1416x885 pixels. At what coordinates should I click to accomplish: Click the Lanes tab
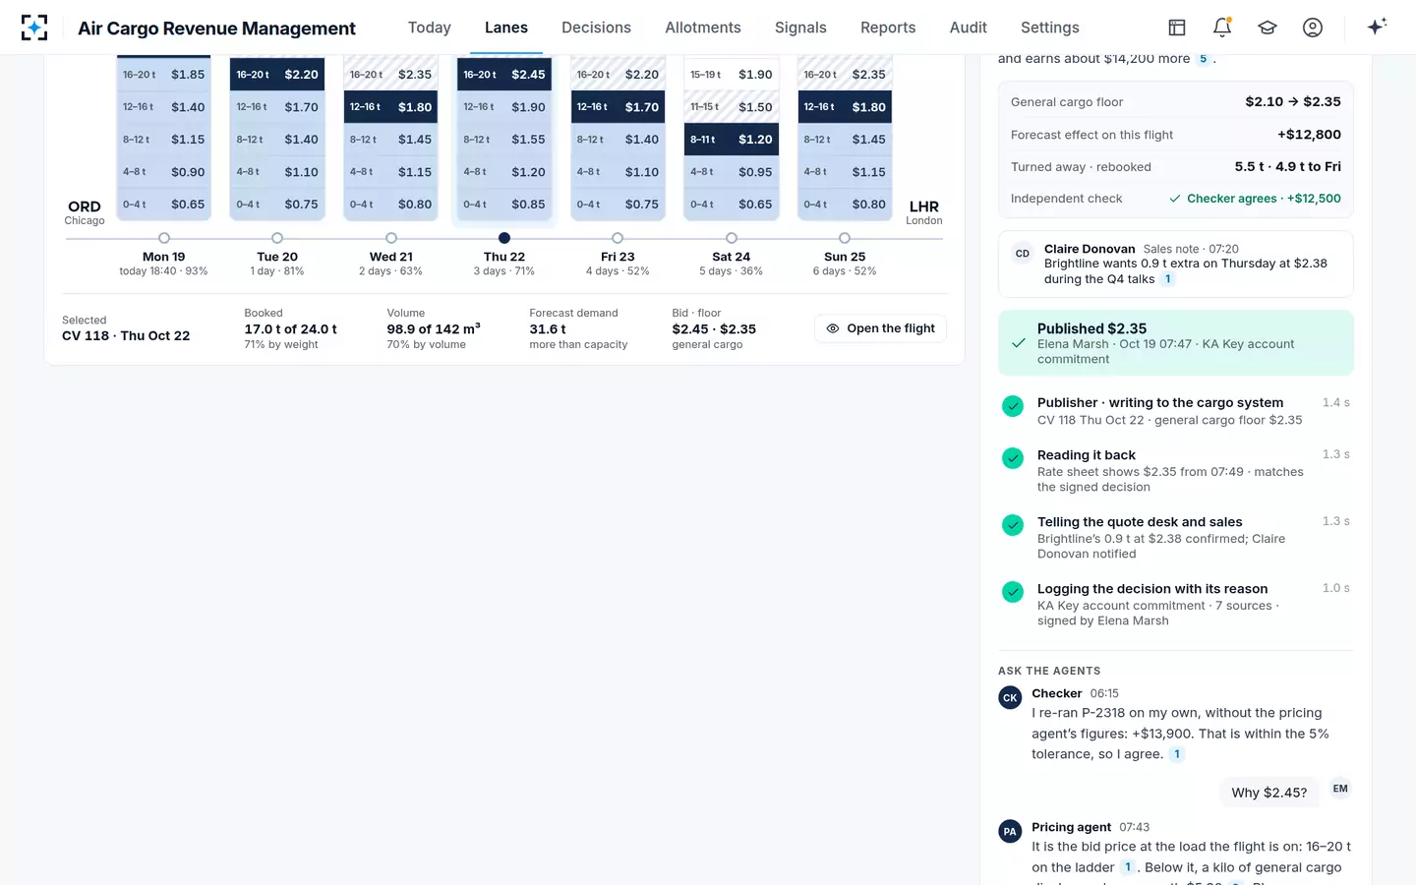pyautogui.click(x=506, y=28)
